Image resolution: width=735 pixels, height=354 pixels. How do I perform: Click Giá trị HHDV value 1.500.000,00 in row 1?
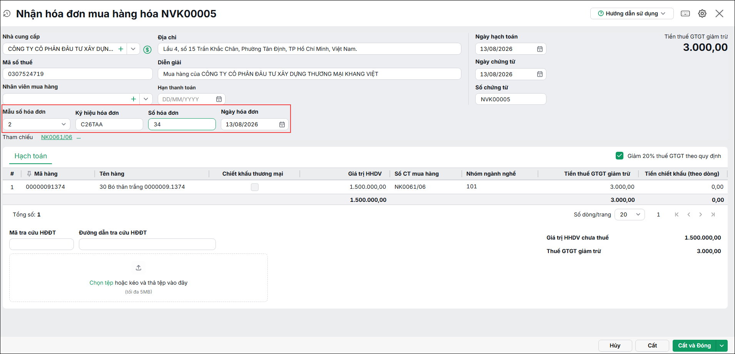pyautogui.click(x=367, y=187)
